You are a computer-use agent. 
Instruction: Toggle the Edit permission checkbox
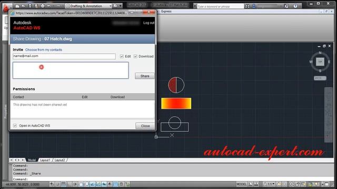(122, 56)
